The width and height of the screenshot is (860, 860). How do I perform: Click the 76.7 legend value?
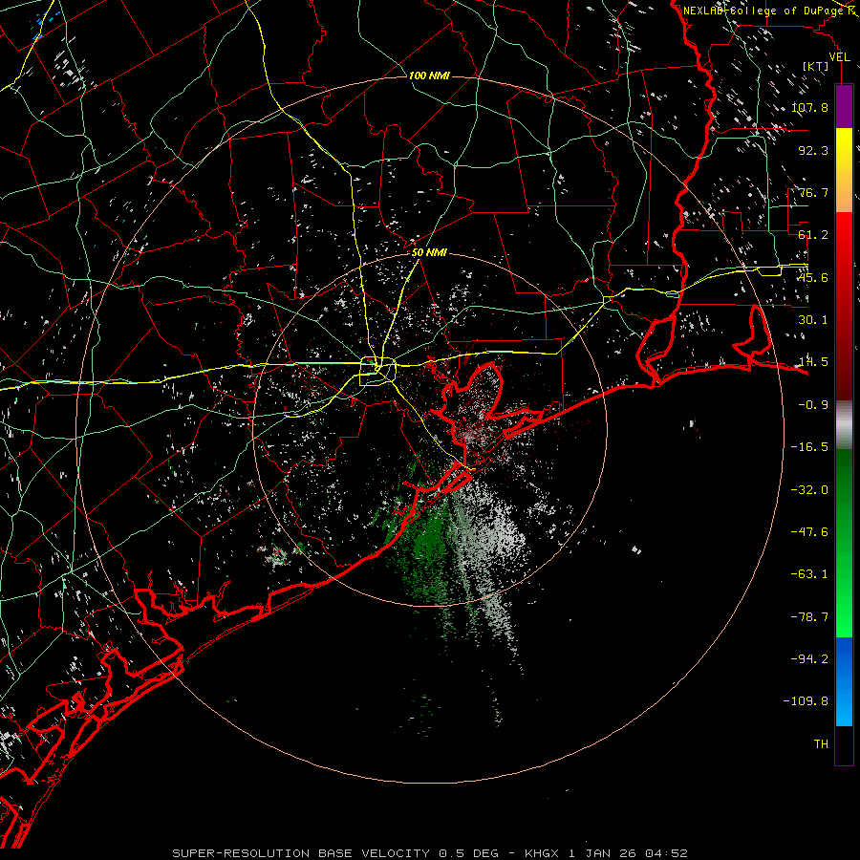813,192
